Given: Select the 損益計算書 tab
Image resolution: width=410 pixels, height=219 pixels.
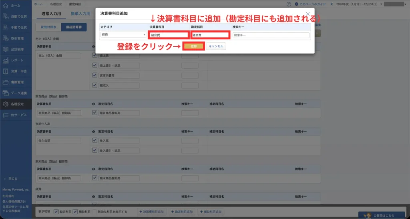Looking at the screenshot, I should pos(74,27).
